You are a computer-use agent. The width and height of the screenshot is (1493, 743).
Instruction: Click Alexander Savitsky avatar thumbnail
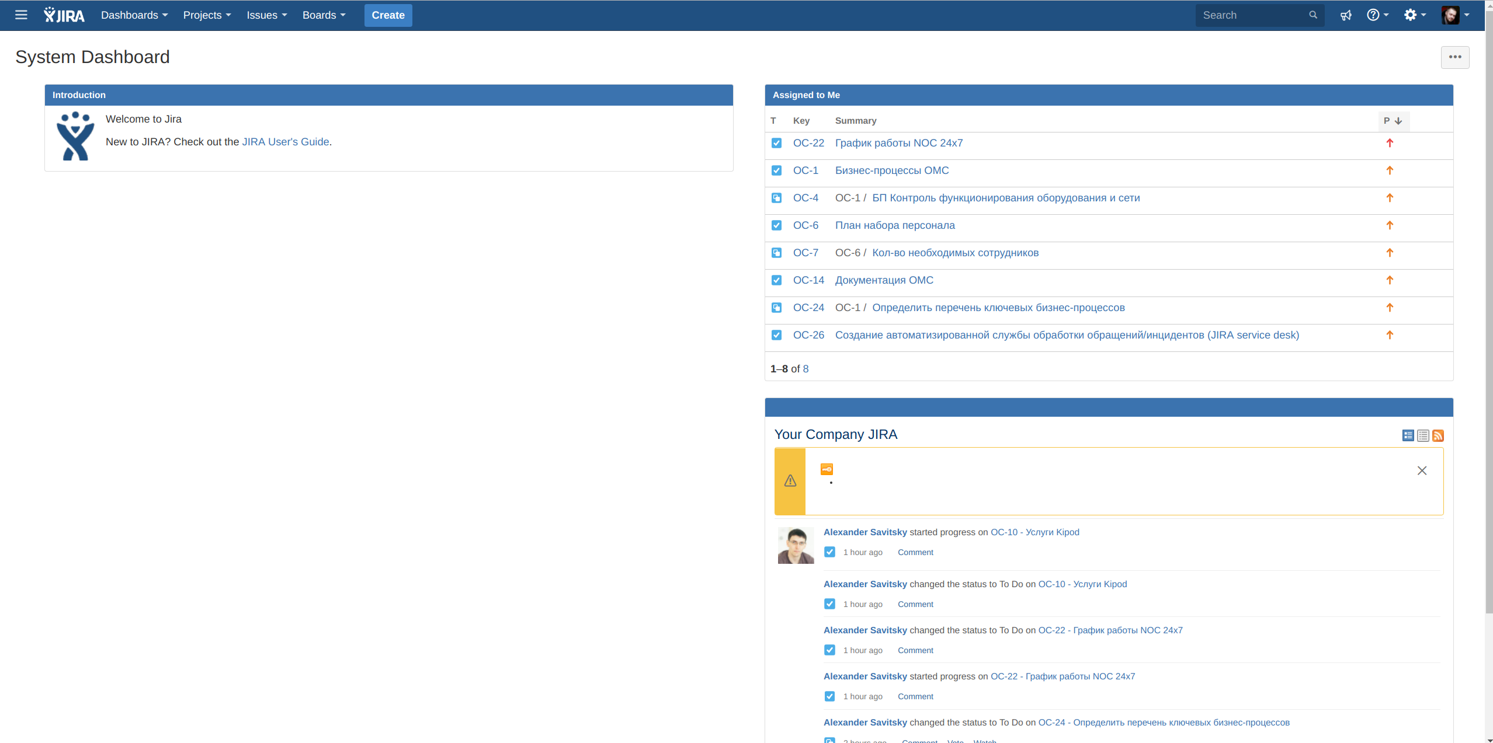click(x=796, y=545)
